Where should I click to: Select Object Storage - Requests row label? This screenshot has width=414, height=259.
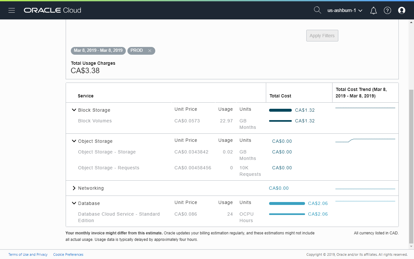click(x=109, y=168)
